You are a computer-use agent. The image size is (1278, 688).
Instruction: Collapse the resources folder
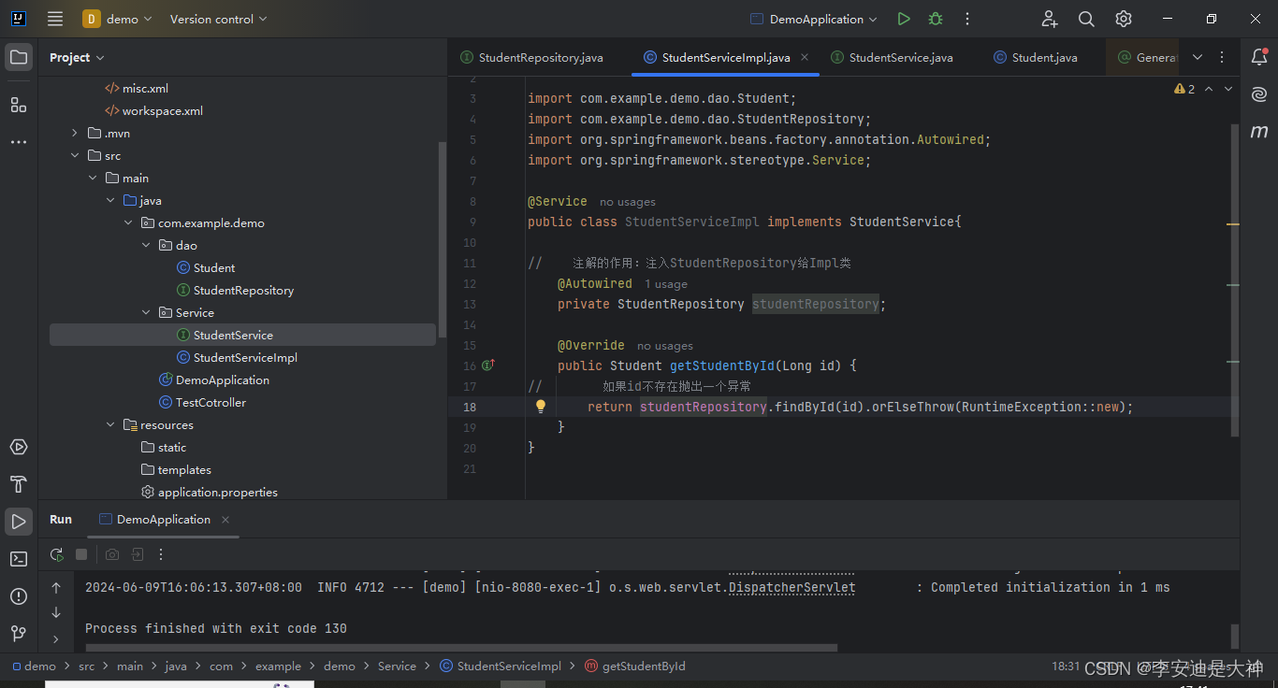click(110, 425)
